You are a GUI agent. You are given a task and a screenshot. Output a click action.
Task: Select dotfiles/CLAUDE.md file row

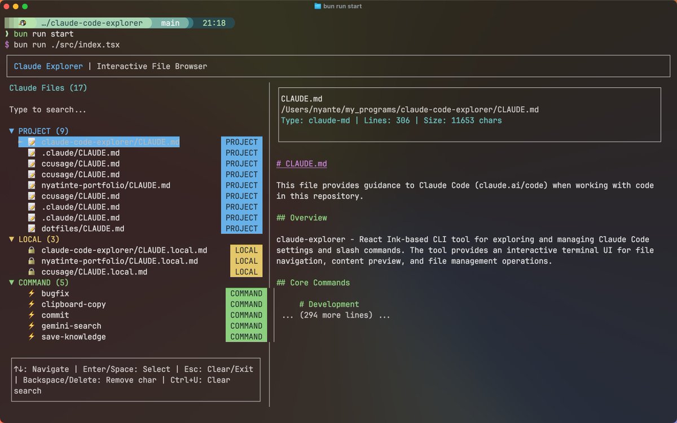pyautogui.click(x=83, y=228)
